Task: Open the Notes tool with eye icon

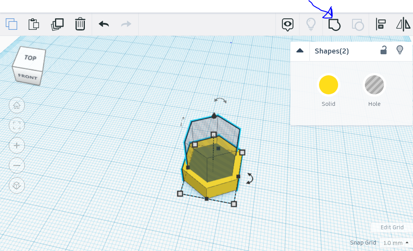Action: point(288,25)
